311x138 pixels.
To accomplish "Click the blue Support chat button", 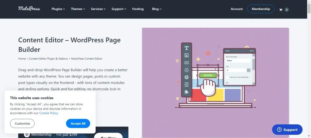I will tap(287, 130).
